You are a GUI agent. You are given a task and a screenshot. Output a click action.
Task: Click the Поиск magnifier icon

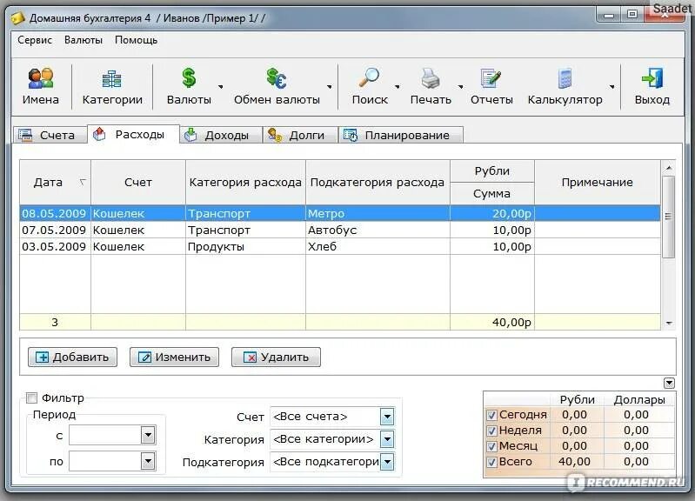point(369,77)
